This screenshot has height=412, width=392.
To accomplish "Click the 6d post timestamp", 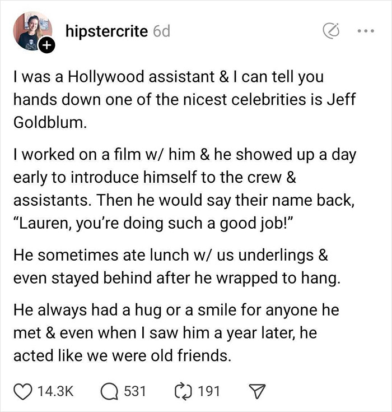I will tap(162, 32).
